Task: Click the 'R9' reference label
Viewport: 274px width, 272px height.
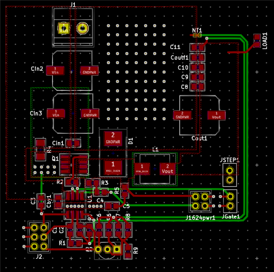Action: [x=135, y=251]
